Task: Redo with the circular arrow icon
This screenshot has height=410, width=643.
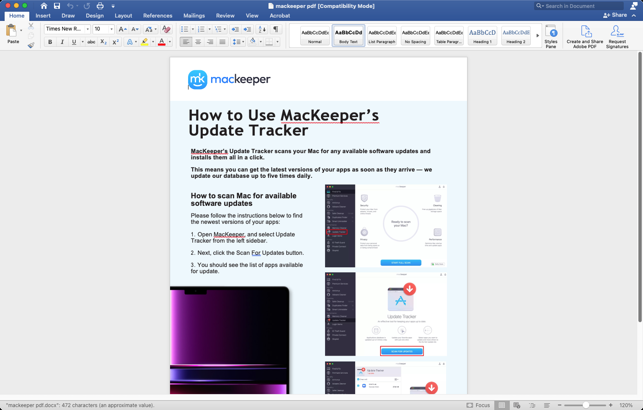Action: (87, 6)
